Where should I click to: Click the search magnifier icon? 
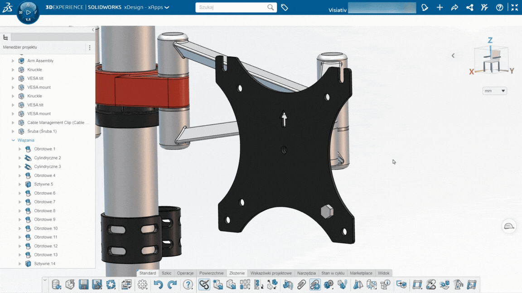point(271,7)
